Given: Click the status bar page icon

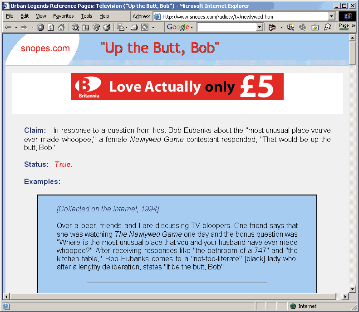Looking at the screenshot, I should [6, 306].
